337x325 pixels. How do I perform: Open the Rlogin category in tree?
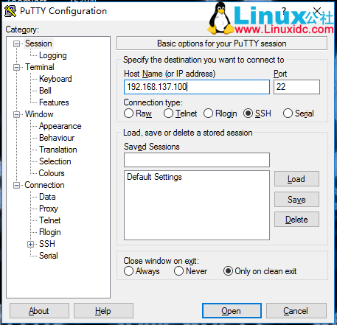click(50, 232)
